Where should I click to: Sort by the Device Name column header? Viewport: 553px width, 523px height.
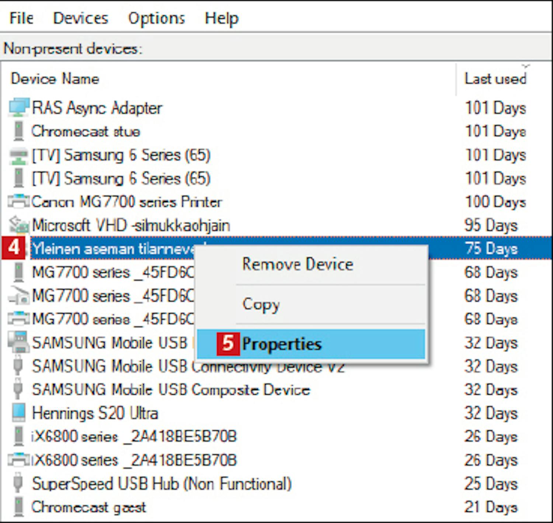coord(55,79)
